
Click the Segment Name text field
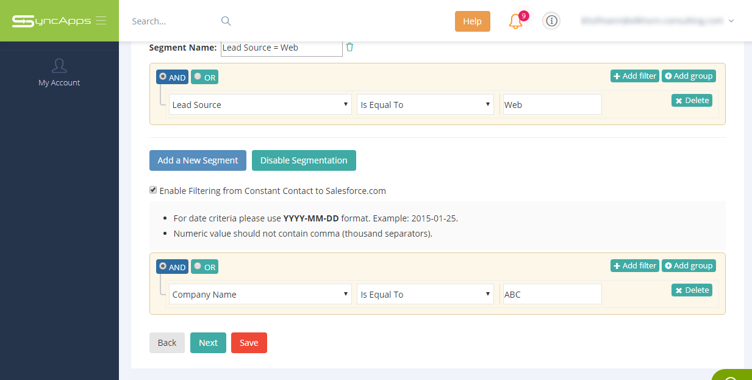282,48
